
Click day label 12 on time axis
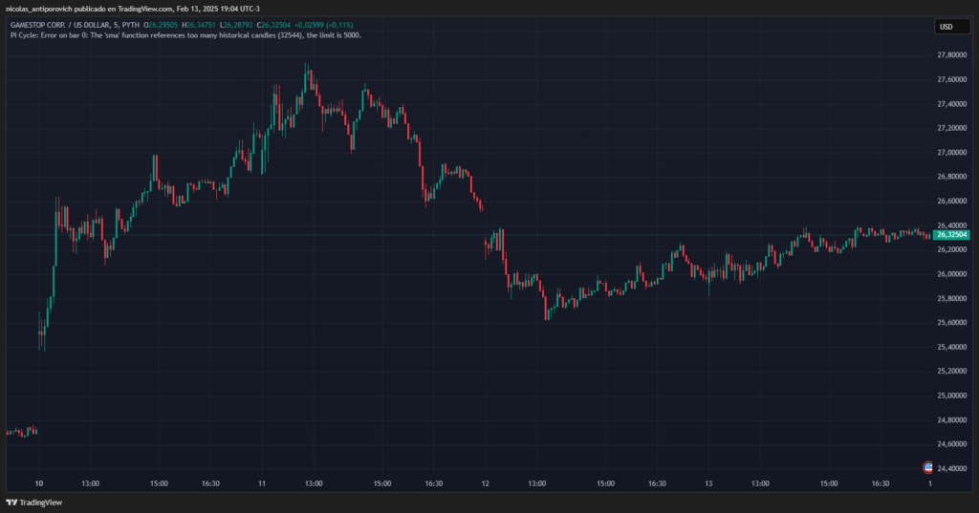click(485, 483)
